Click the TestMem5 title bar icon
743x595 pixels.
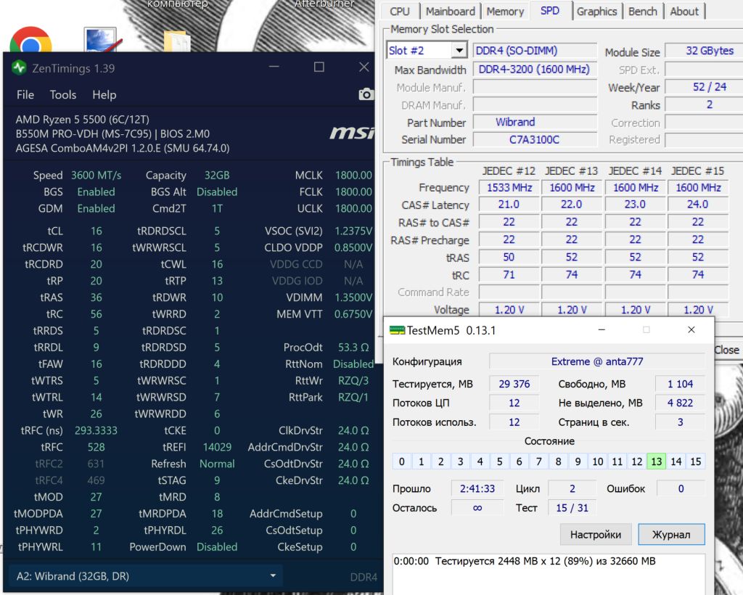click(x=397, y=330)
